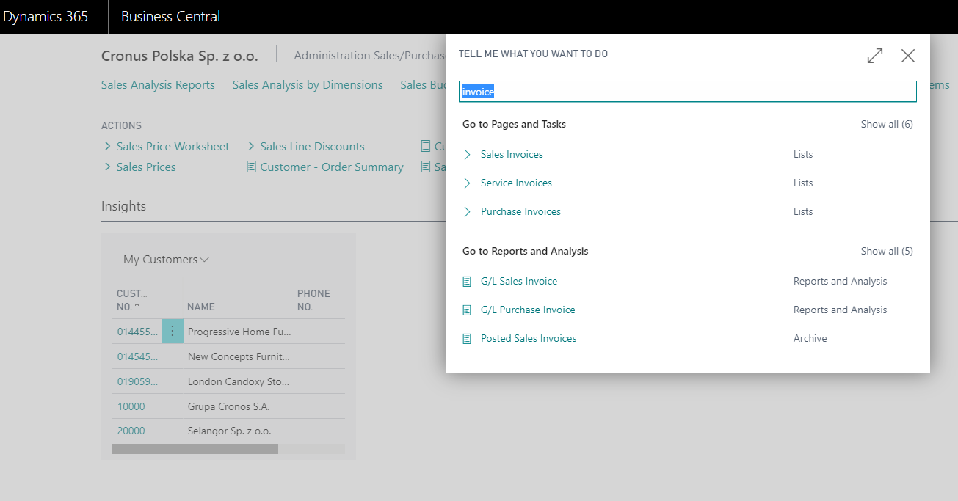Open the Sales Invoices list page
958x501 pixels.
(x=512, y=154)
